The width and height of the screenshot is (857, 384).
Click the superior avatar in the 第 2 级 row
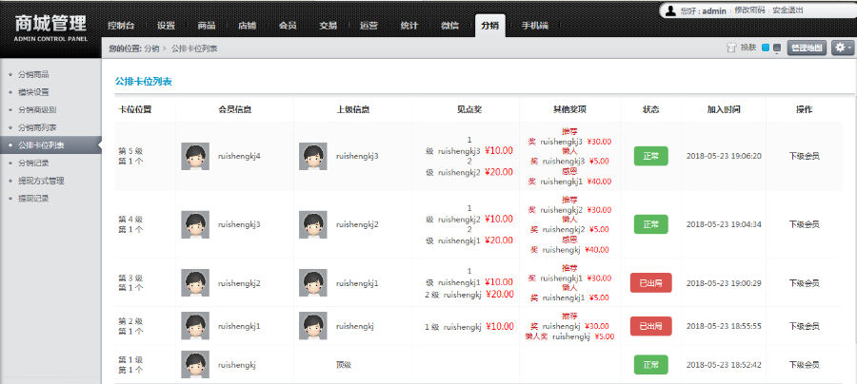(313, 326)
